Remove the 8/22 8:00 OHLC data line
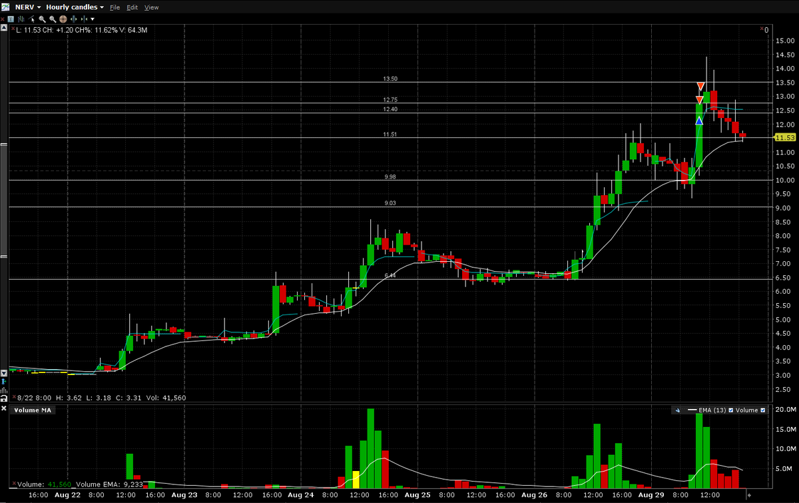The width and height of the screenshot is (799, 503). (x=14, y=397)
